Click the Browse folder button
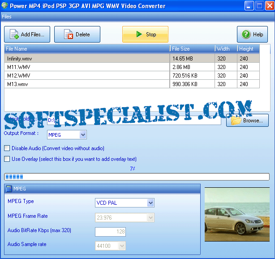This screenshot has height=259, width=275. pyautogui.click(x=247, y=121)
